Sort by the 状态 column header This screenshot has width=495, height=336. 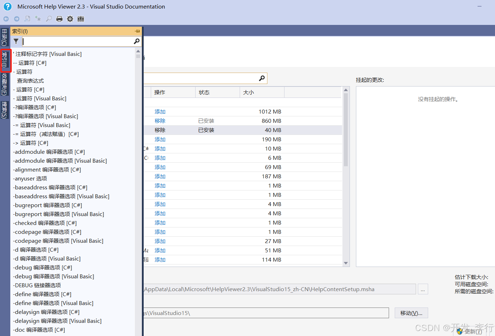click(218, 92)
